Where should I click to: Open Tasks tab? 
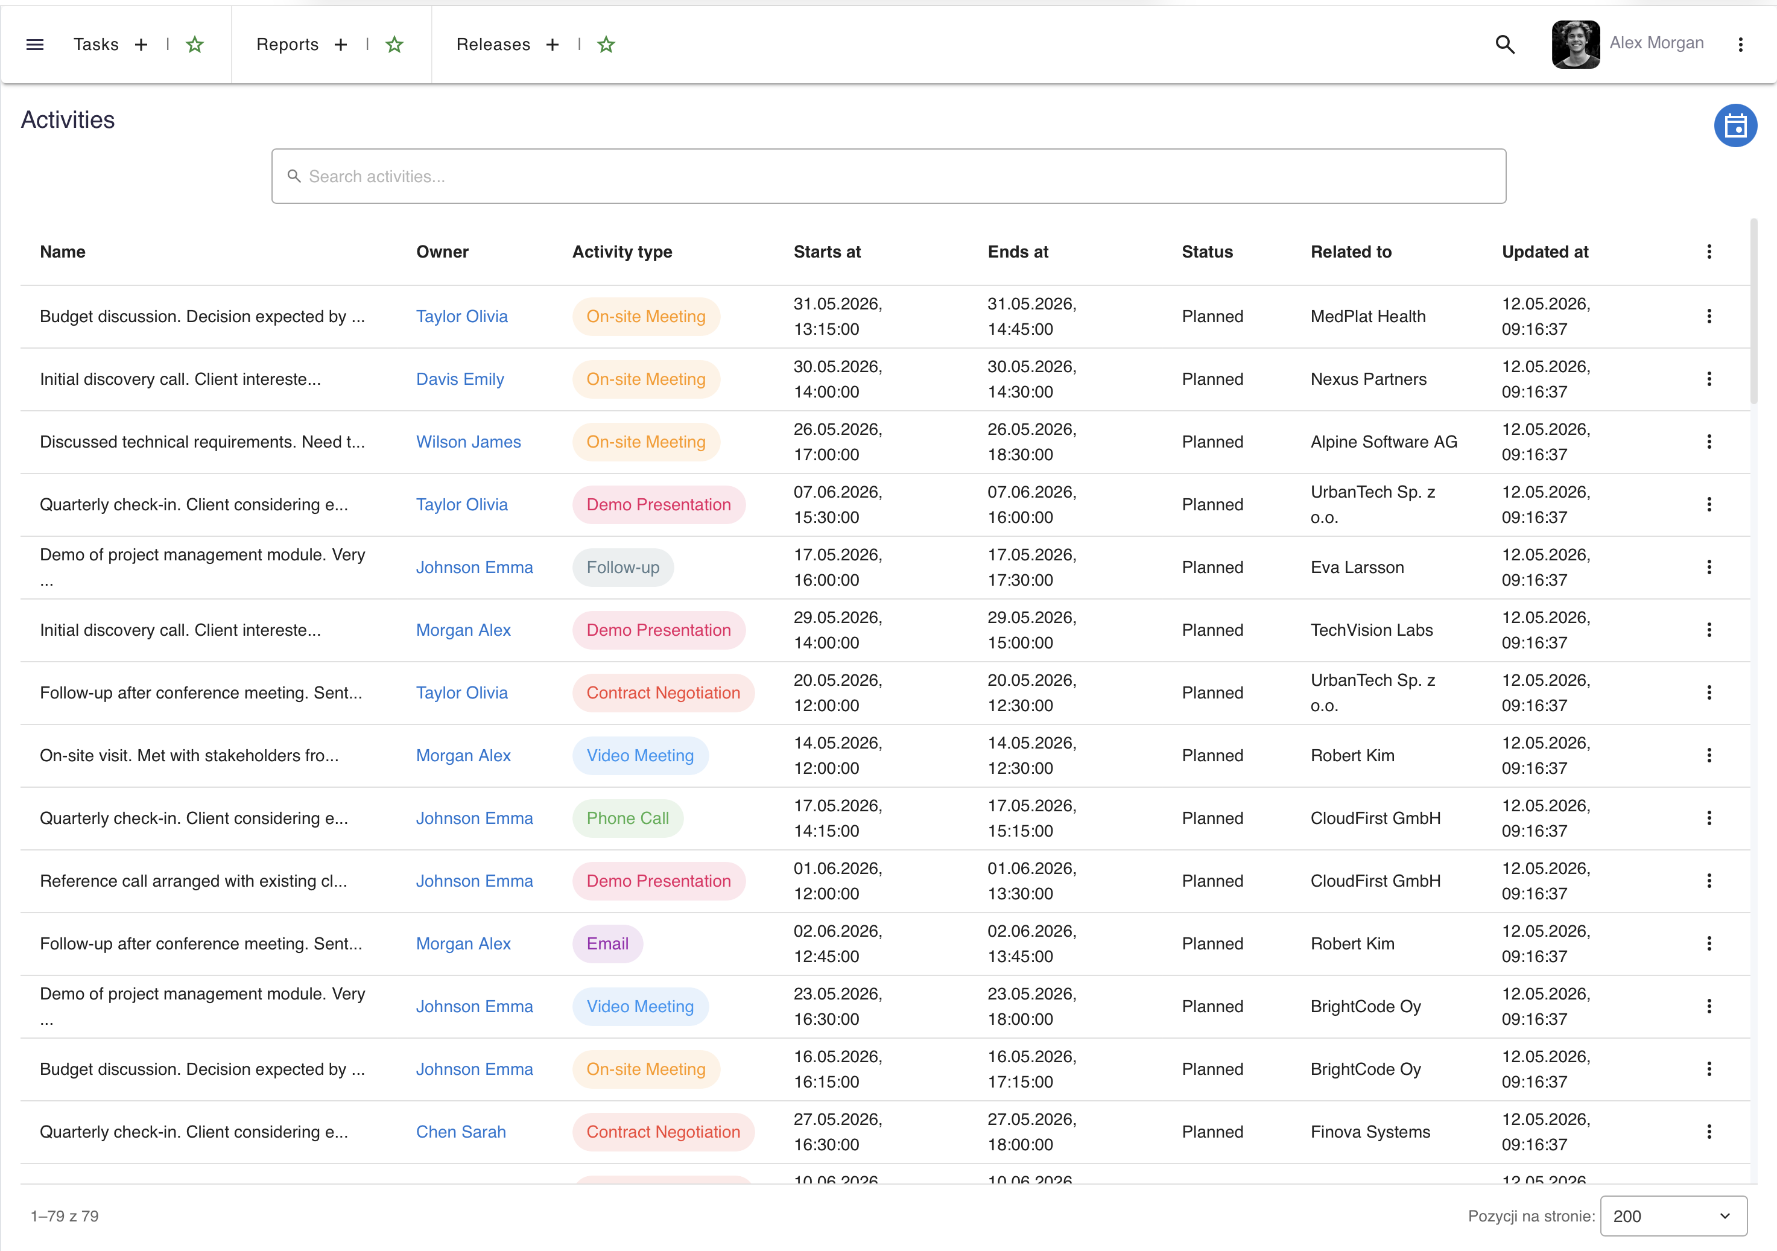click(96, 45)
